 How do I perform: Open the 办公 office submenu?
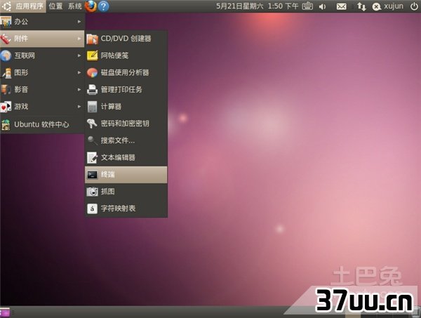(x=42, y=21)
